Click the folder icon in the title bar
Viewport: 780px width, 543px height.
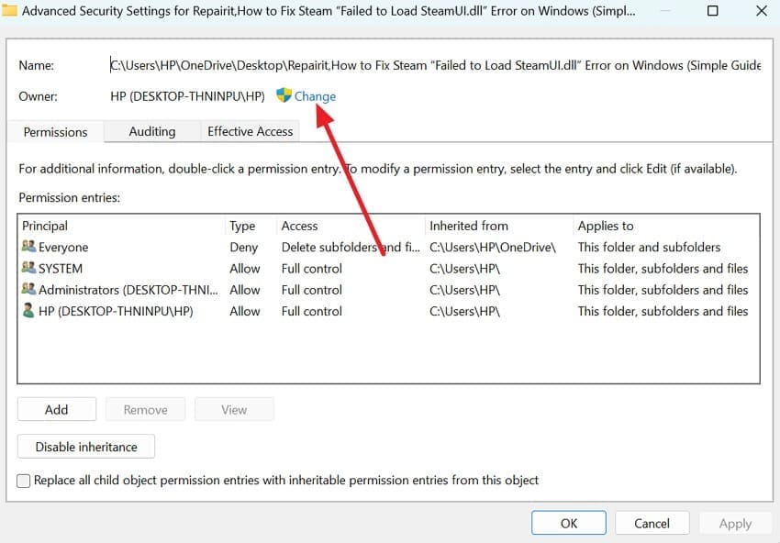[x=11, y=10]
